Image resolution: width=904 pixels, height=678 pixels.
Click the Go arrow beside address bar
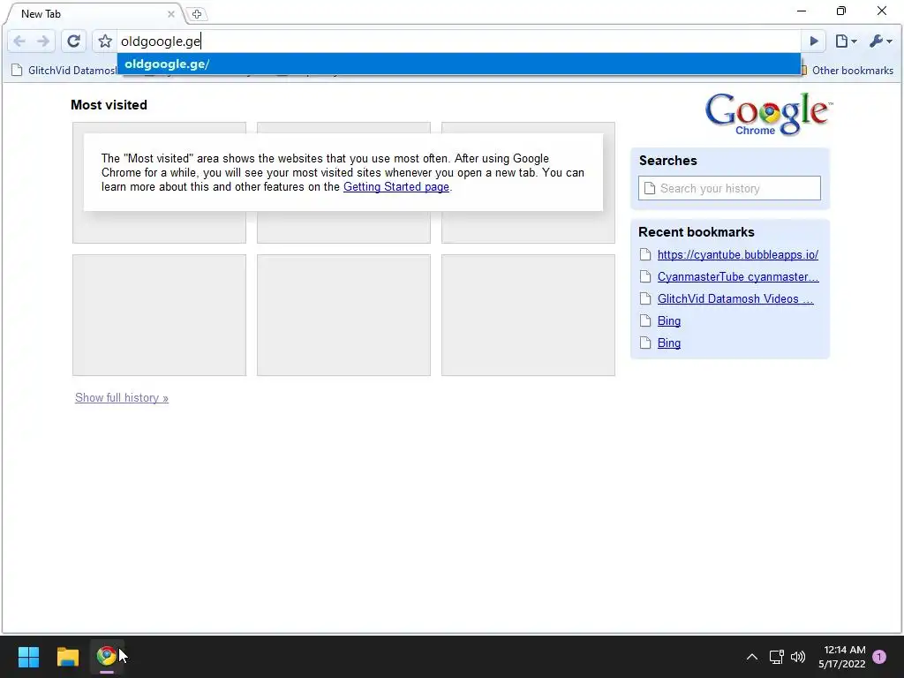pyautogui.click(x=813, y=41)
